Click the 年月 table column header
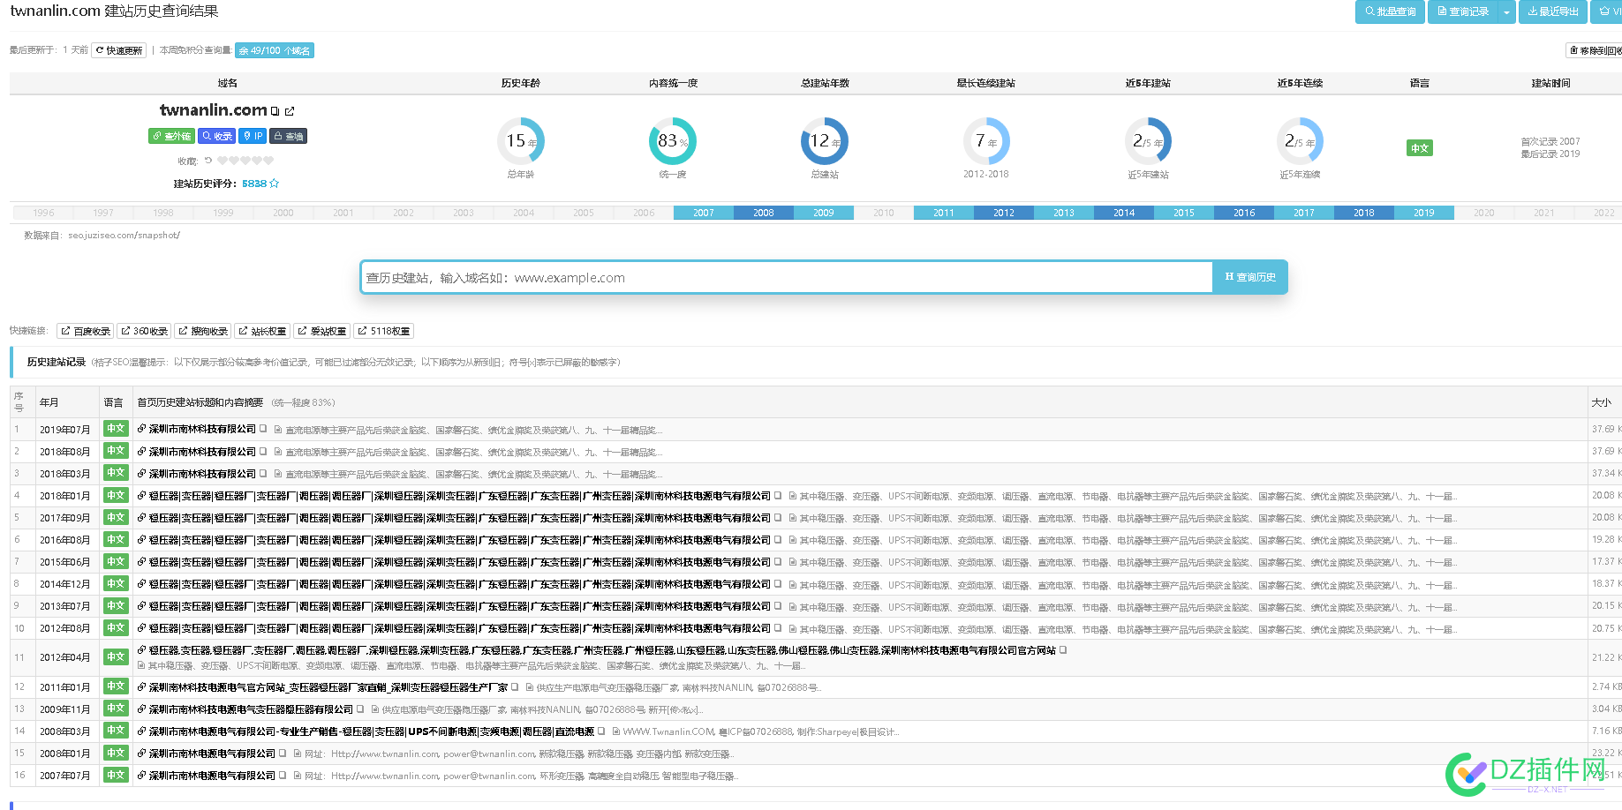 point(49,401)
